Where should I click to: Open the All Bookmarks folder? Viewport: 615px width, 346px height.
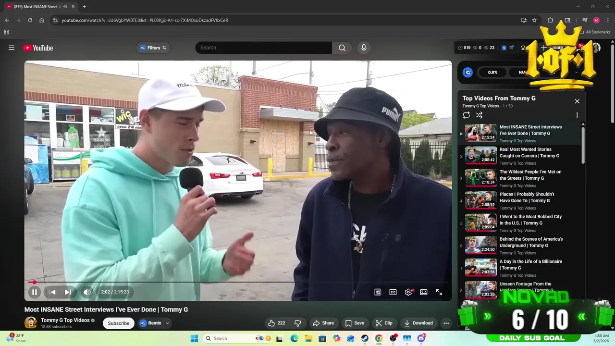click(x=595, y=32)
